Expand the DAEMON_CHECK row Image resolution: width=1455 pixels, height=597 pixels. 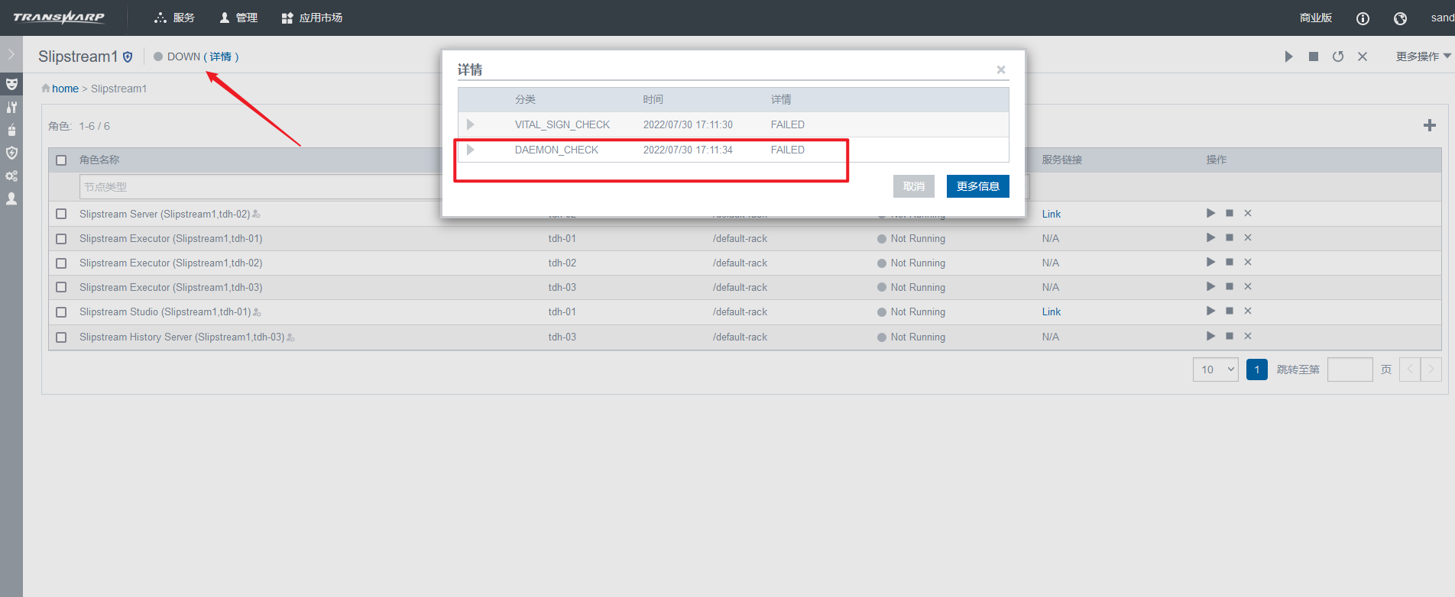(x=471, y=150)
